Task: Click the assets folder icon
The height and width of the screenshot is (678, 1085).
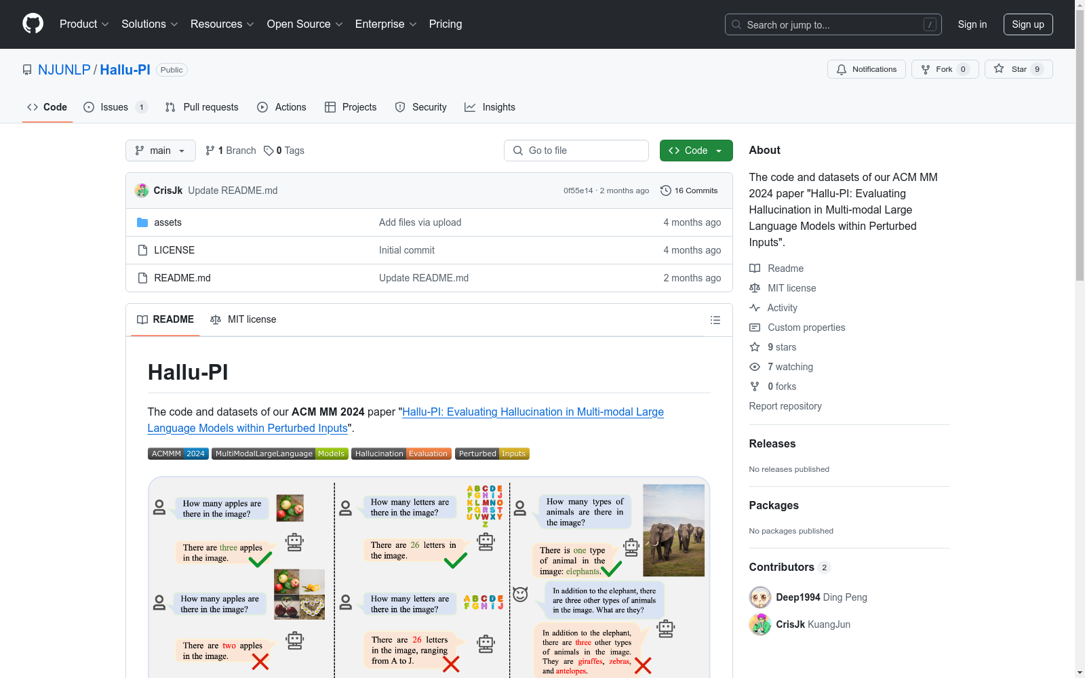Action: pos(142,222)
